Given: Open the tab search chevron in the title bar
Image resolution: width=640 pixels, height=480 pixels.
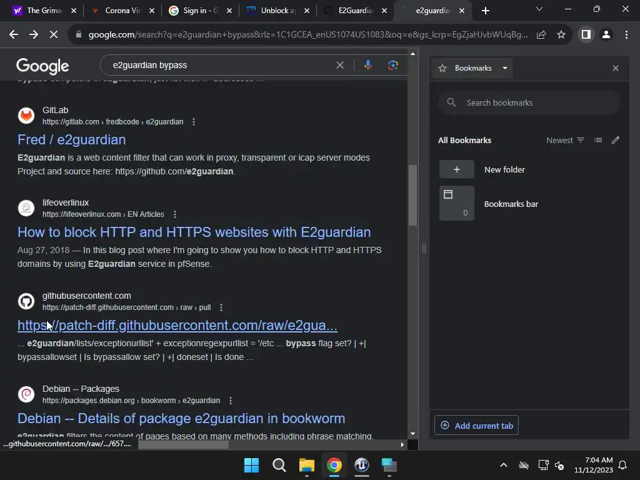Looking at the screenshot, I should click(x=539, y=9).
